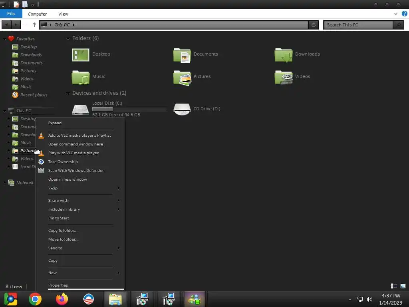Open the Documents folder icon in Folders
This screenshot has height=307, width=409.
click(182, 55)
